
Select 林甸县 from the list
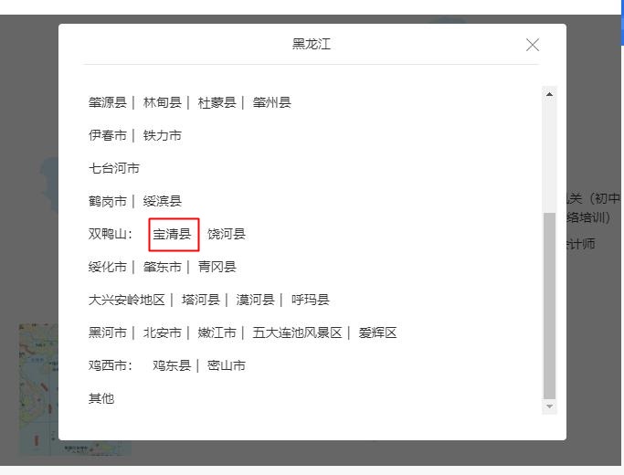click(x=162, y=102)
